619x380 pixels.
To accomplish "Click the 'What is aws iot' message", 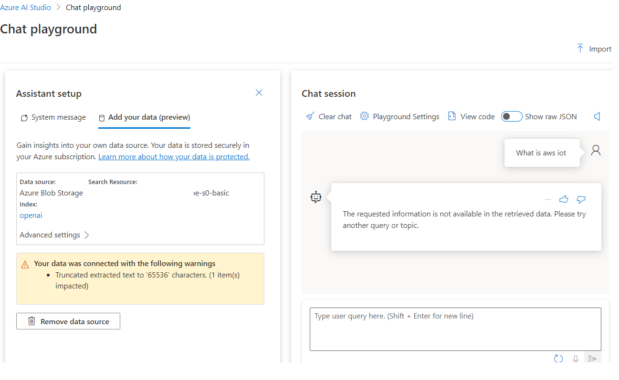I will coord(541,153).
